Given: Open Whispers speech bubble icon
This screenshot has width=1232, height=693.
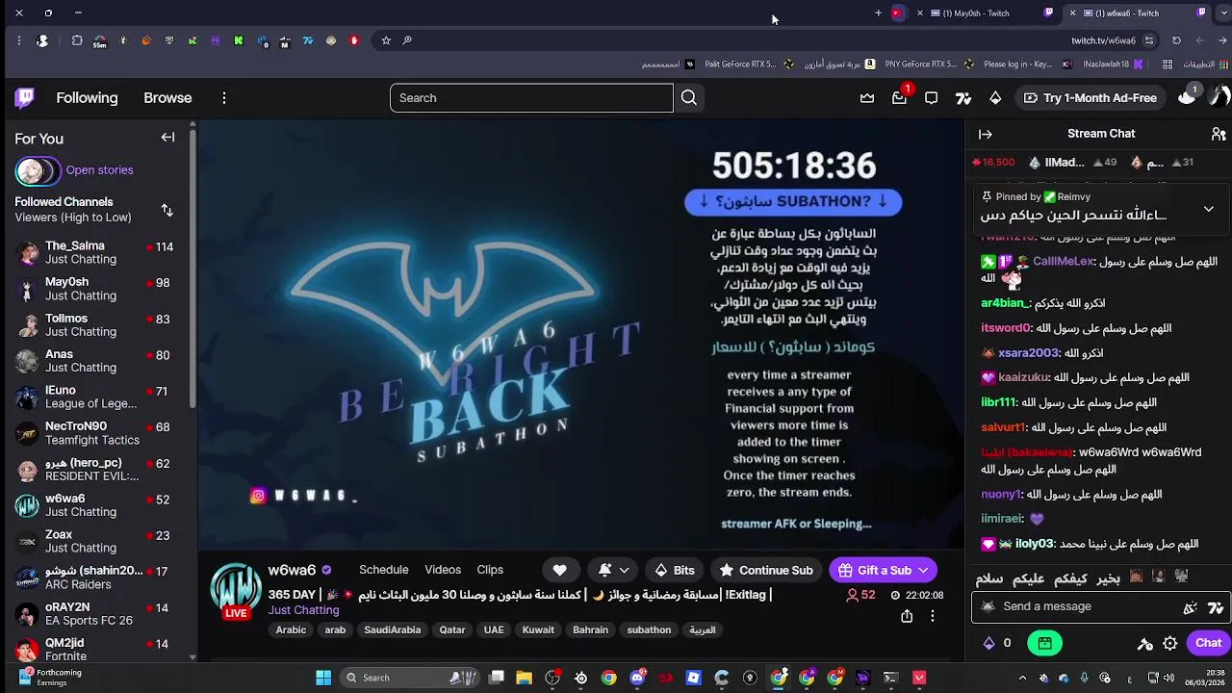Looking at the screenshot, I should (931, 98).
